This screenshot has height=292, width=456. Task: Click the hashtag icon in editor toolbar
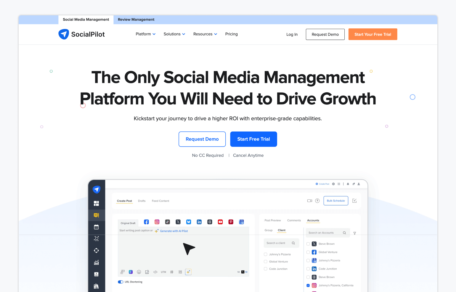(172, 272)
